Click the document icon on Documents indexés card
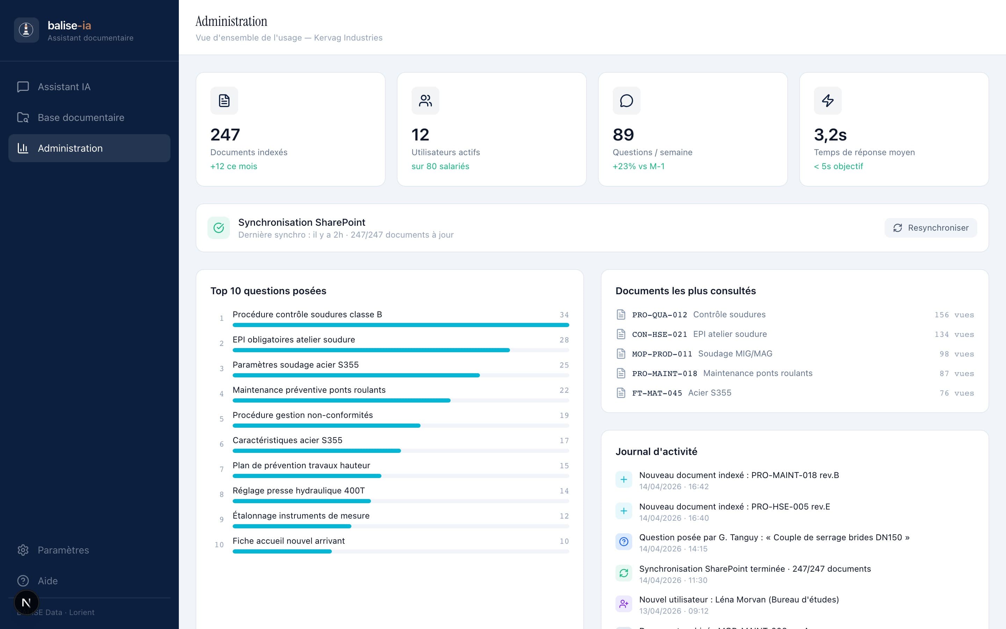 [x=224, y=100]
